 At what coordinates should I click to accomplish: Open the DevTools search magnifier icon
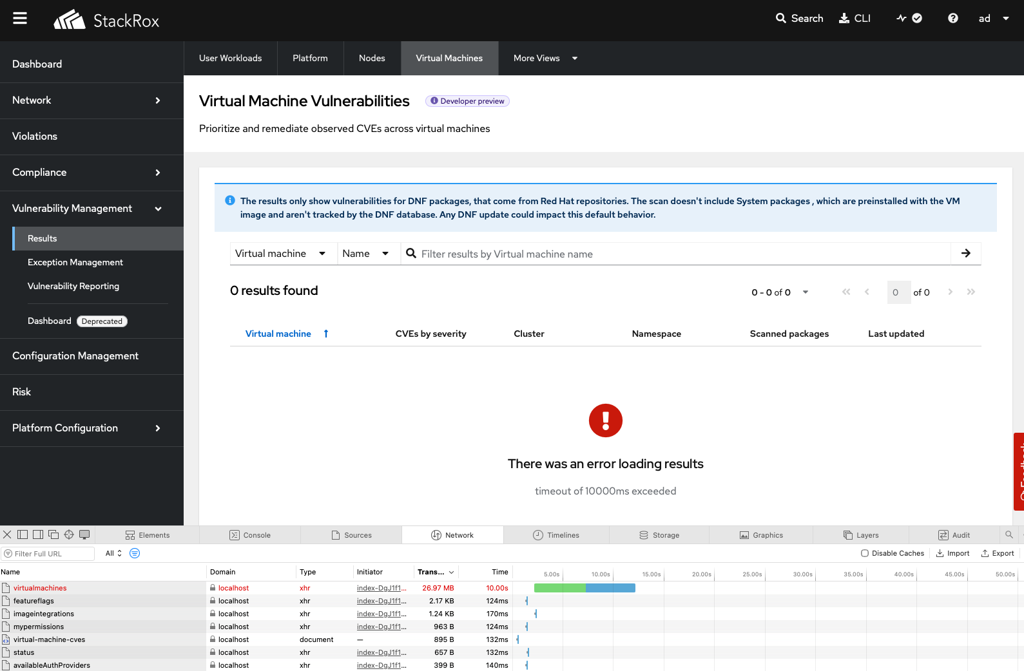[1009, 534]
